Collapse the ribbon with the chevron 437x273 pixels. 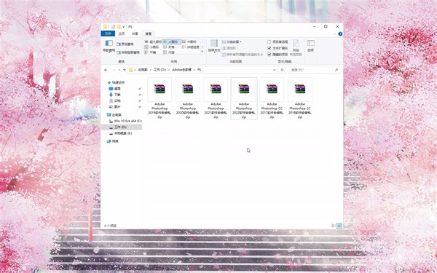point(335,33)
